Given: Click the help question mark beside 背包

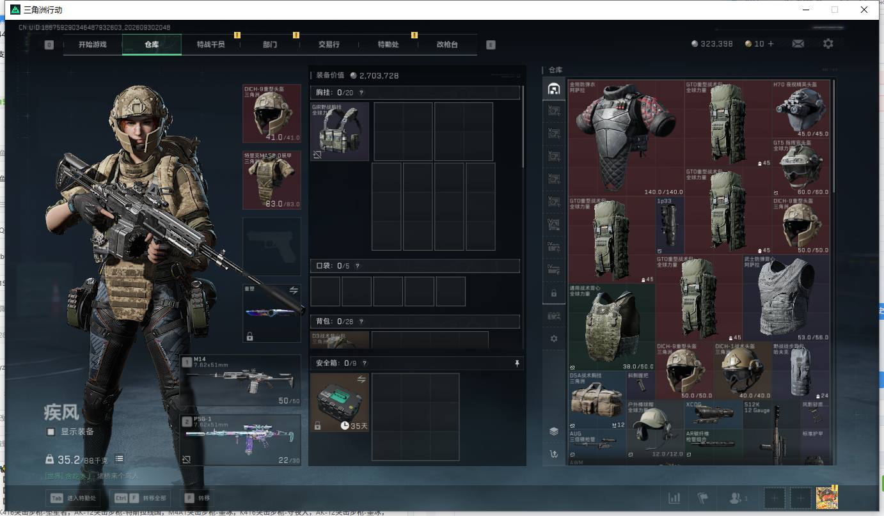Looking at the screenshot, I should 361,322.
